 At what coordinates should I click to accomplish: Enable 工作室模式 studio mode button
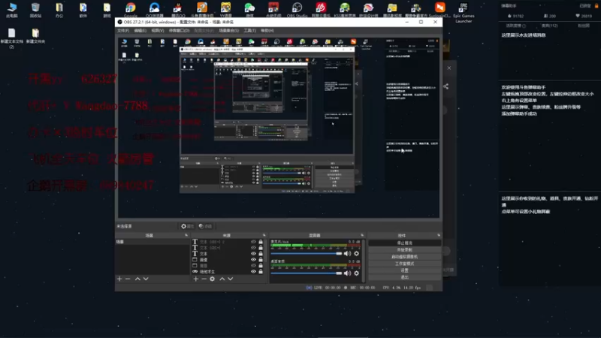coord(404,264)
